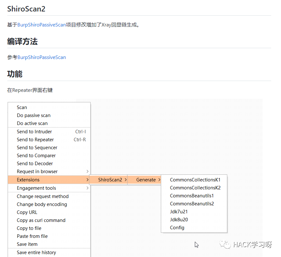Select Send to Decoder
The image size is (281, 257).
coord(49,164)
